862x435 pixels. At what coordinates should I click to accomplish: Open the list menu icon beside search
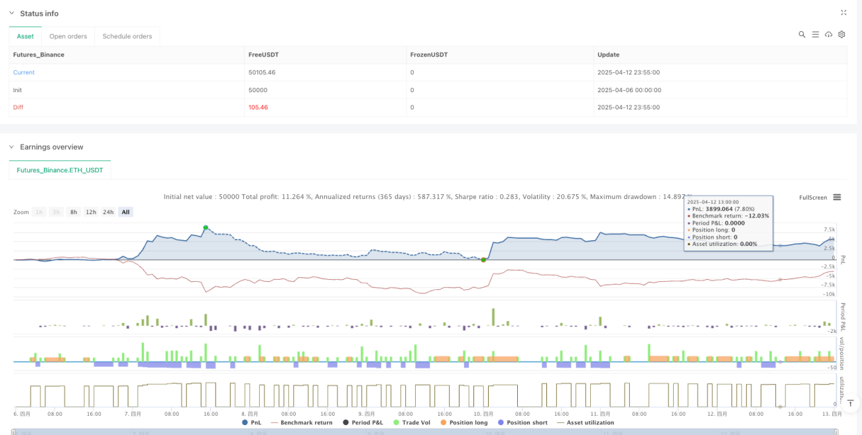(815, 34)
